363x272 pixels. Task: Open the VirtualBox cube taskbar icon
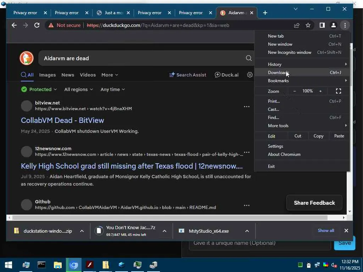pos(122,265)
